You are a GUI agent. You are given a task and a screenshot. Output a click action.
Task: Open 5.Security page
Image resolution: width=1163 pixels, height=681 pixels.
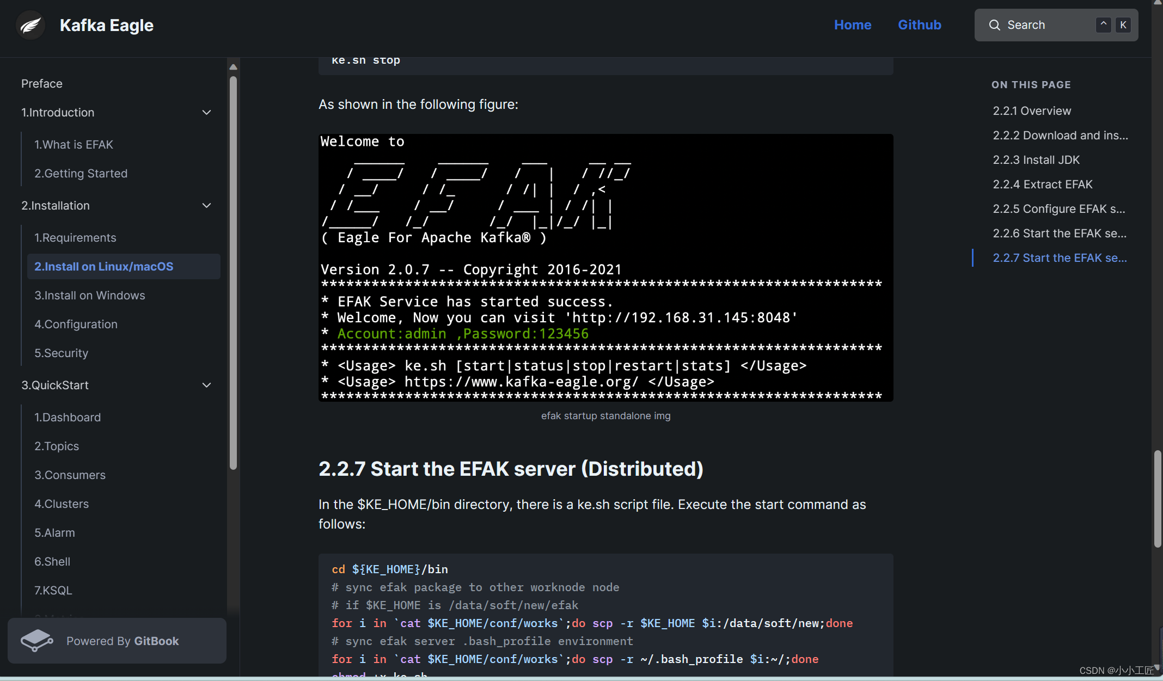pyautogui.click(x=61, y=353)
